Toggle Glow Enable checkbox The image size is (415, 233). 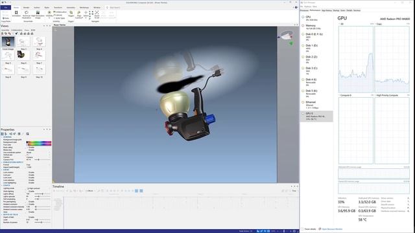[x=27, y=212]
